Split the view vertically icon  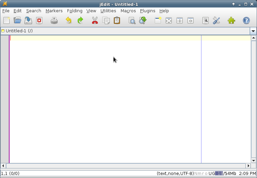pos(191,21)
